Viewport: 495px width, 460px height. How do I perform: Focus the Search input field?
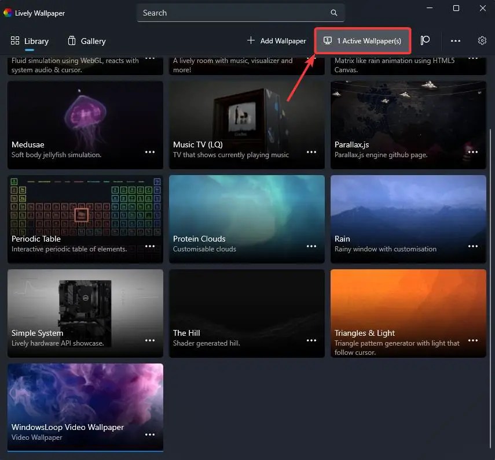point(241,13)
